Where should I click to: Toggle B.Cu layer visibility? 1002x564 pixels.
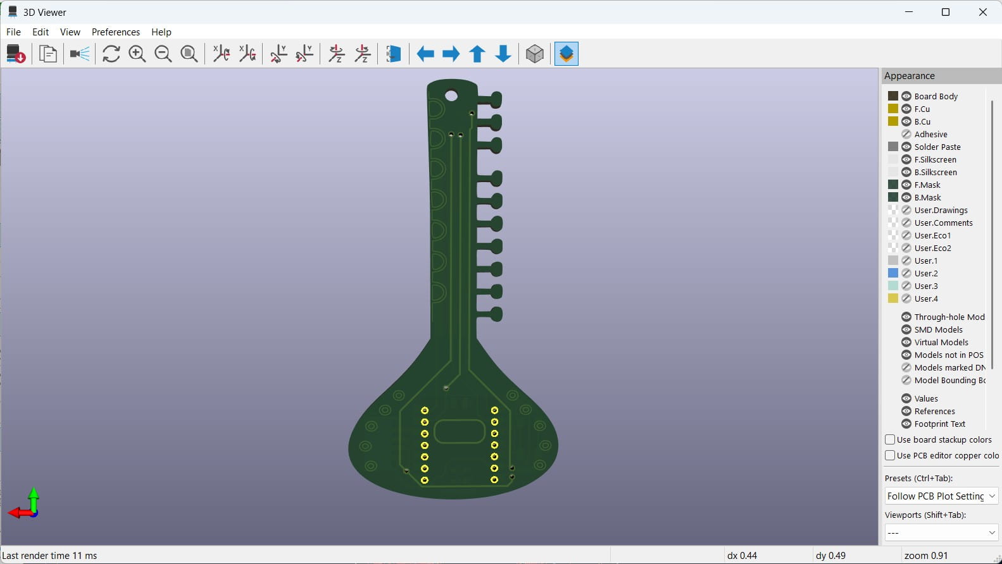tap(906, 121)
